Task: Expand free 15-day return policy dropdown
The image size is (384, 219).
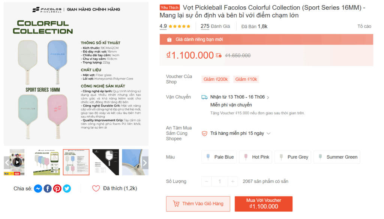Action: pos(268,133)
